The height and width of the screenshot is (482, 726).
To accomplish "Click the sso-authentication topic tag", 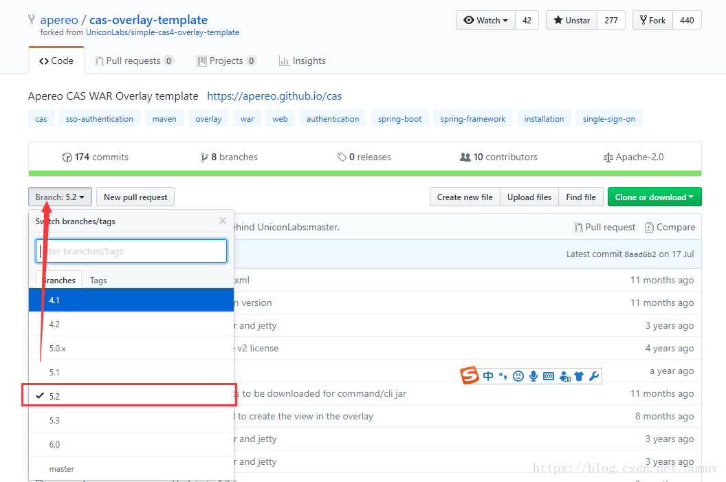I will point(100,118).
